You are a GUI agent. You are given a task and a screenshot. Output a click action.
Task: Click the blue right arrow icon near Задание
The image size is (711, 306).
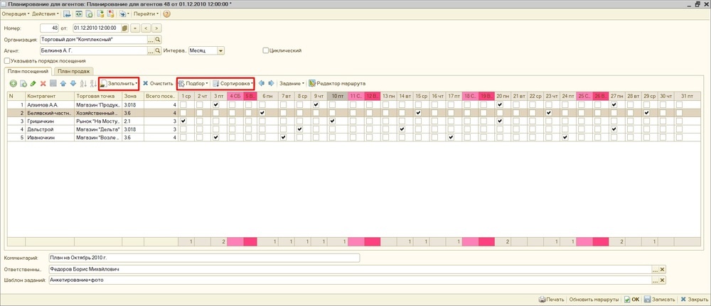tap(271, 83)
